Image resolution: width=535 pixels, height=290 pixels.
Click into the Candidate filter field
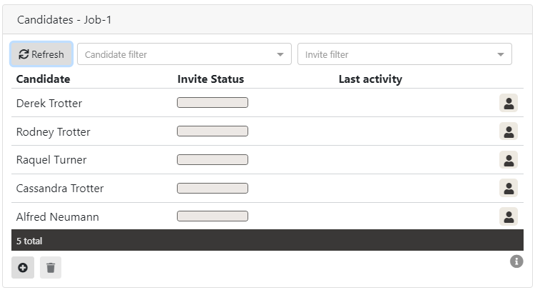click(x=177, y=54)
